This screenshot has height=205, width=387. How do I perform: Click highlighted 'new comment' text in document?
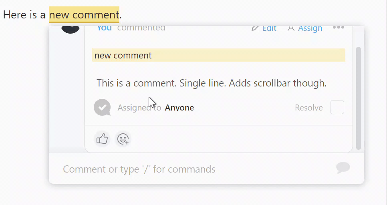84,14
